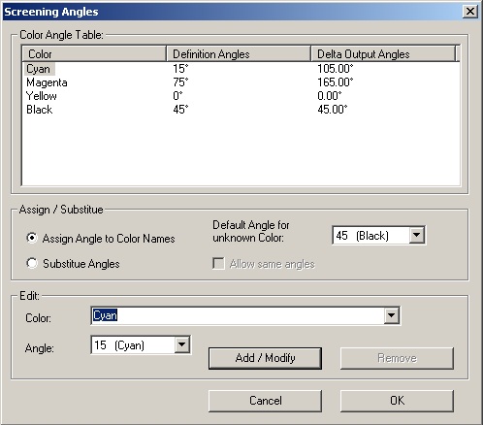Tick the Allow same angles checkbox

coord(218,264)
